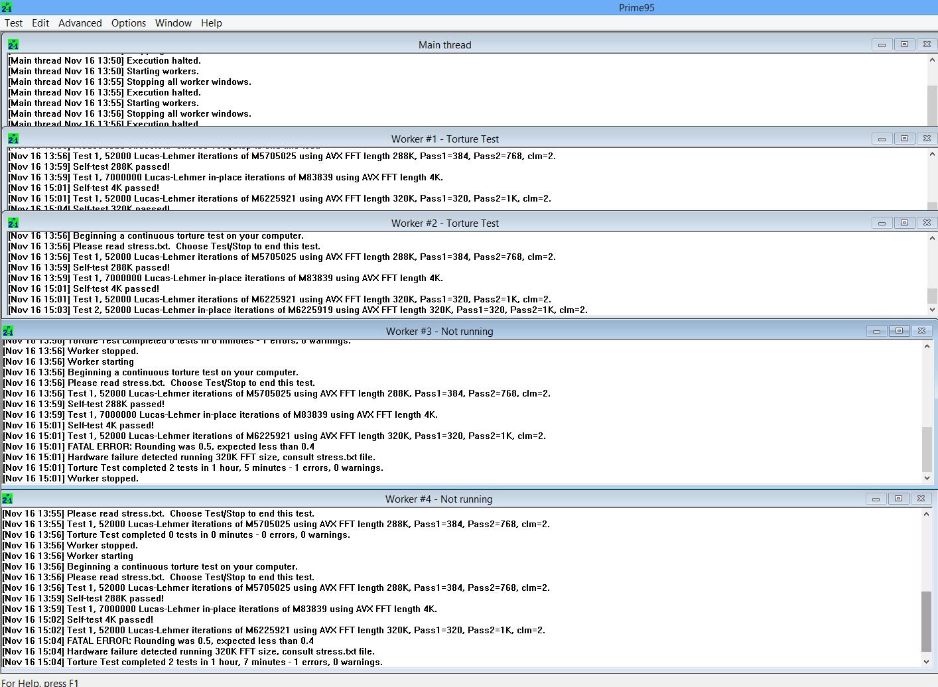Click Worker #2 'Test 2, 52000 Lucas-Lehmer in-place' line
This screenshot has height=687, width=938.
point(298,310)
